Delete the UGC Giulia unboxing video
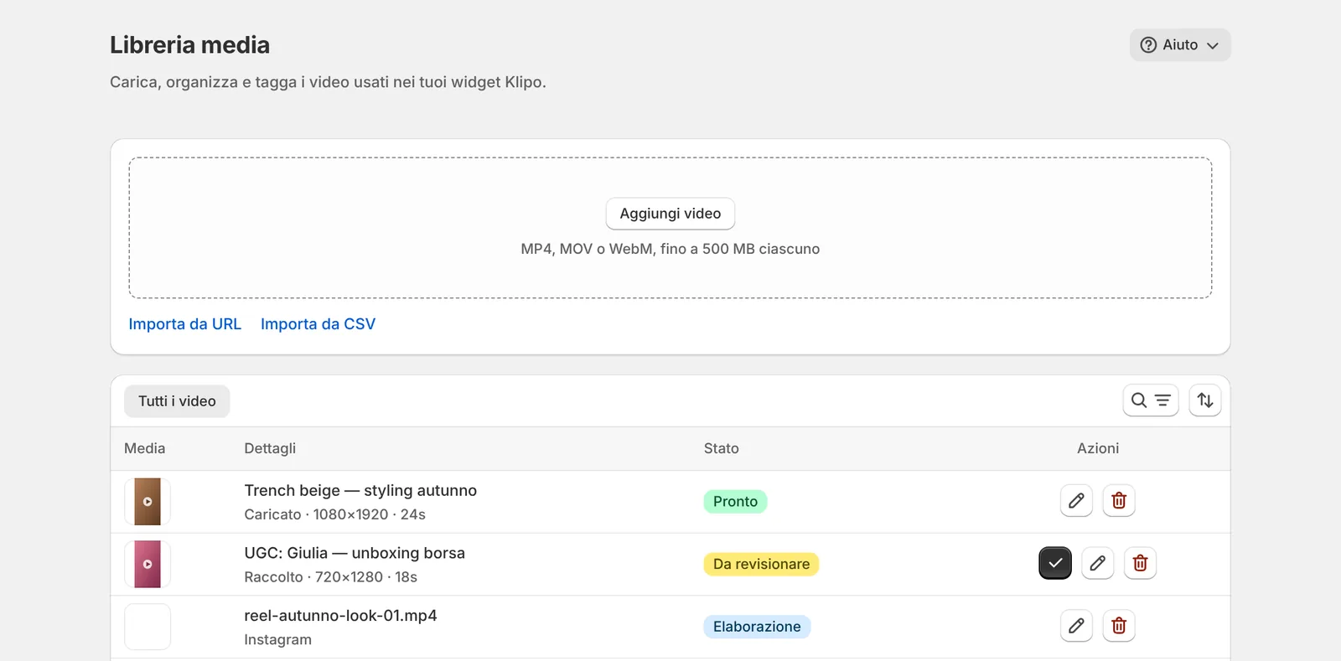 click(x=1140, y=563)
